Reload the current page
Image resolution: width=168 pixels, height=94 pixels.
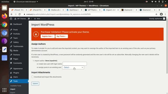point(19,14)
